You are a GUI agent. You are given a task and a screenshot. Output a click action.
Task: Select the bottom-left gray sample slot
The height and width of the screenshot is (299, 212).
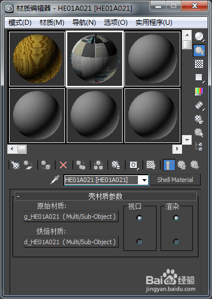pos(37,115)
